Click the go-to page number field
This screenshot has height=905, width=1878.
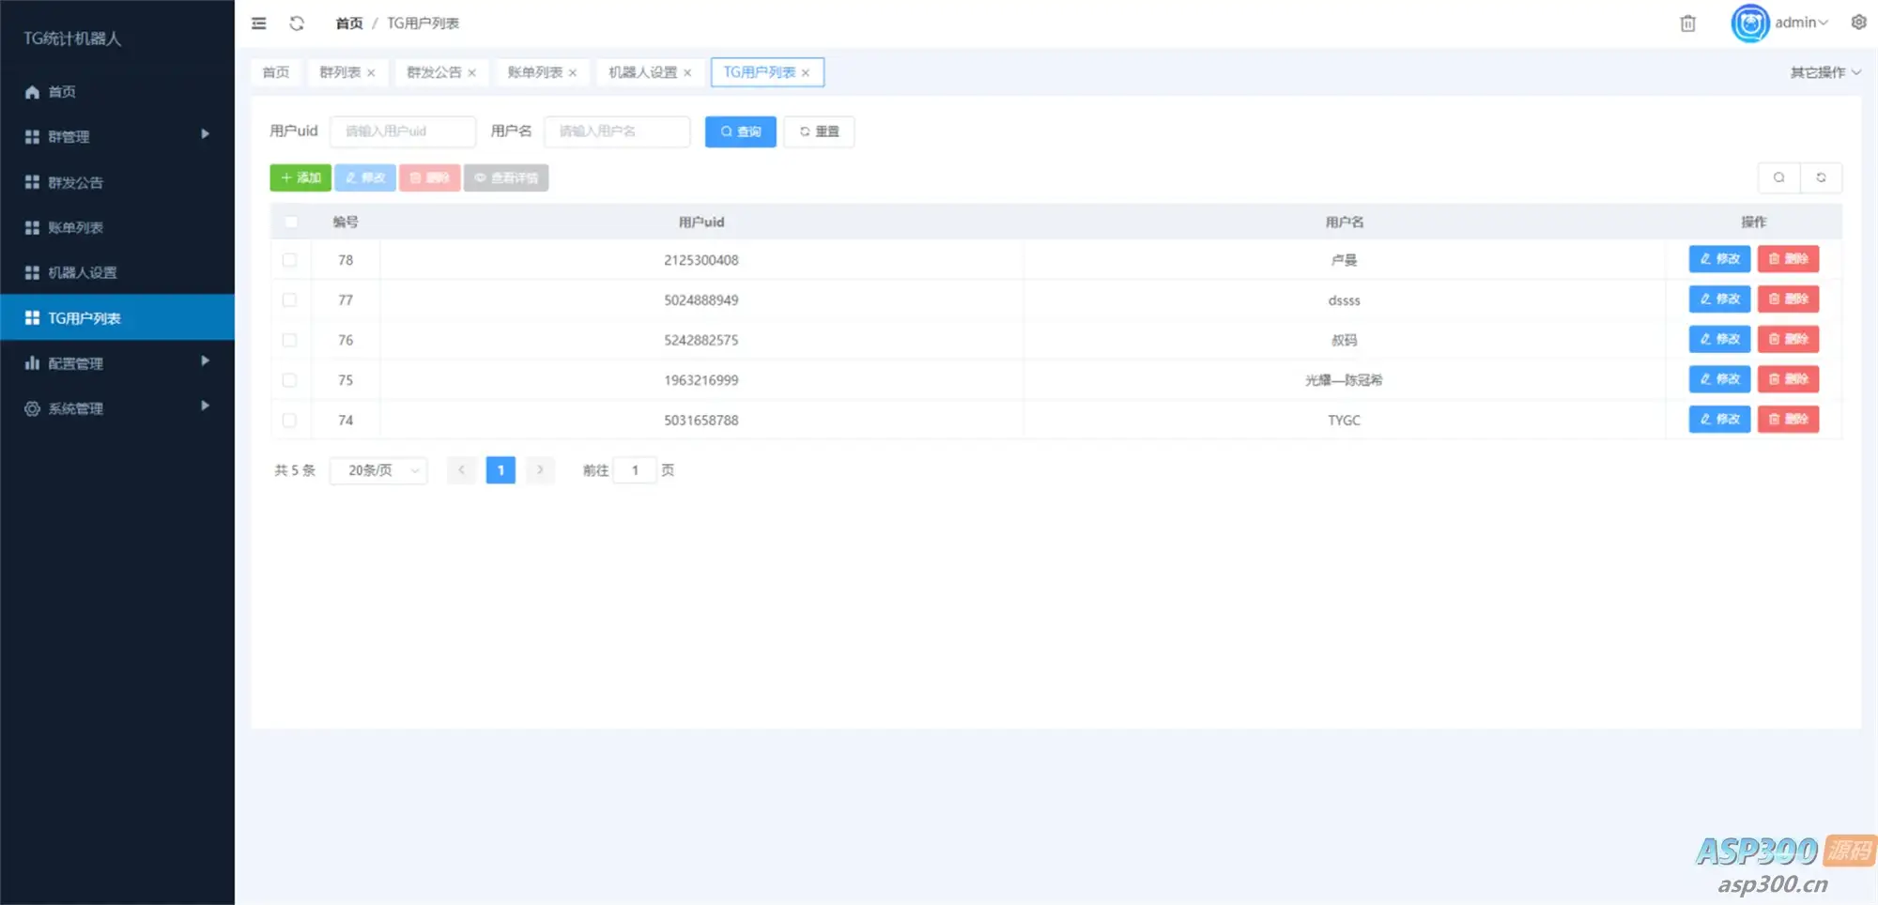[635, 470]
